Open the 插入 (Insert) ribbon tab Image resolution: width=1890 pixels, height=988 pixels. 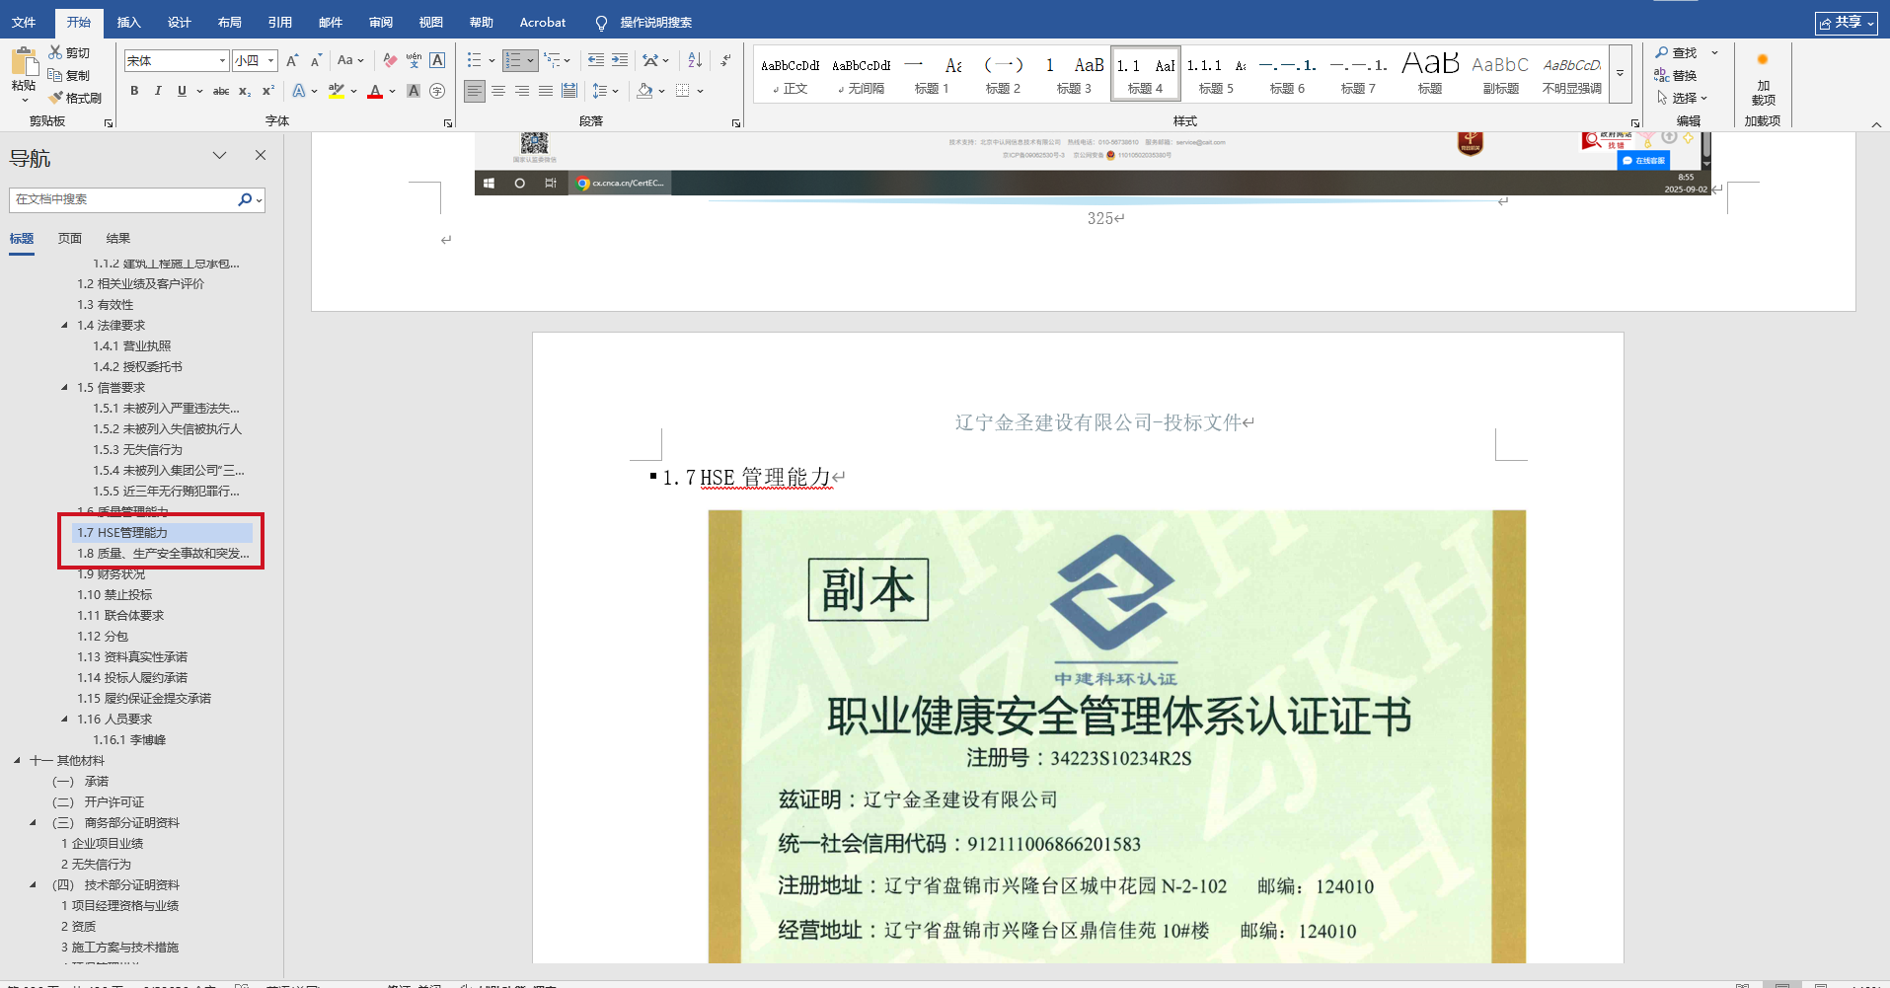pos(129,22)
